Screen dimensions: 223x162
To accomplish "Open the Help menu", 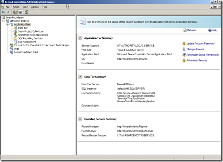I will click(x=45, y=7).
